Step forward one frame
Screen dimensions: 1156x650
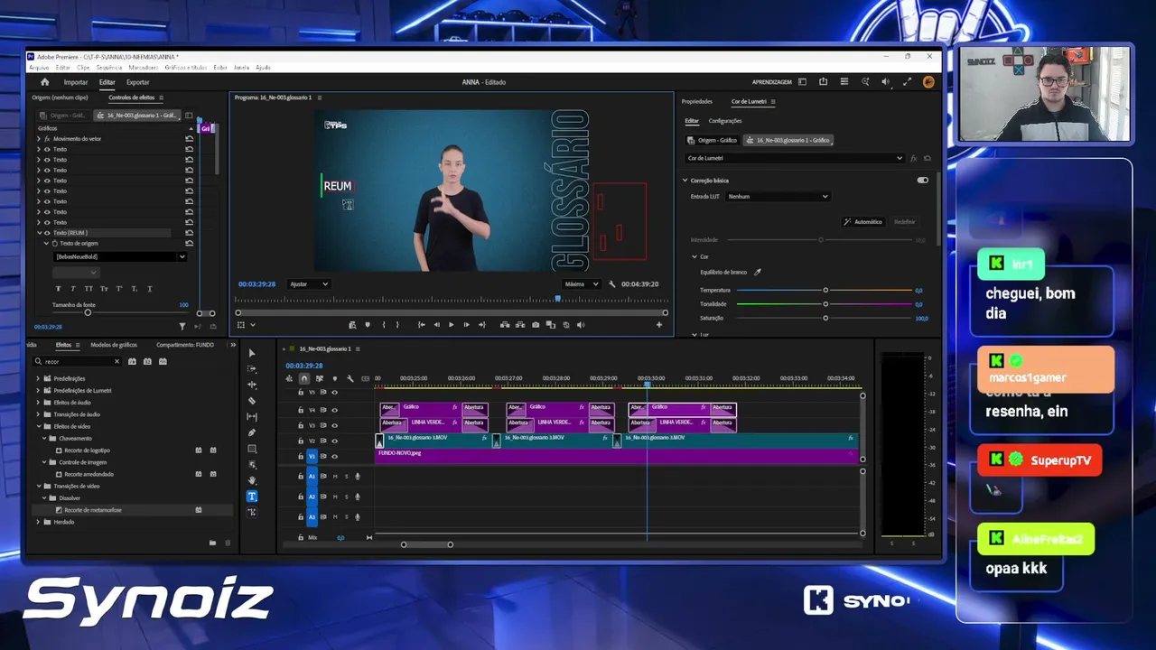466,325
